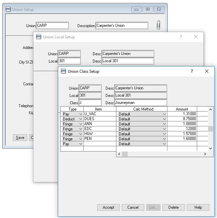This screenshot has width=217, height=218.
Task: Click the Class field containing J
Action: point(90,103)
